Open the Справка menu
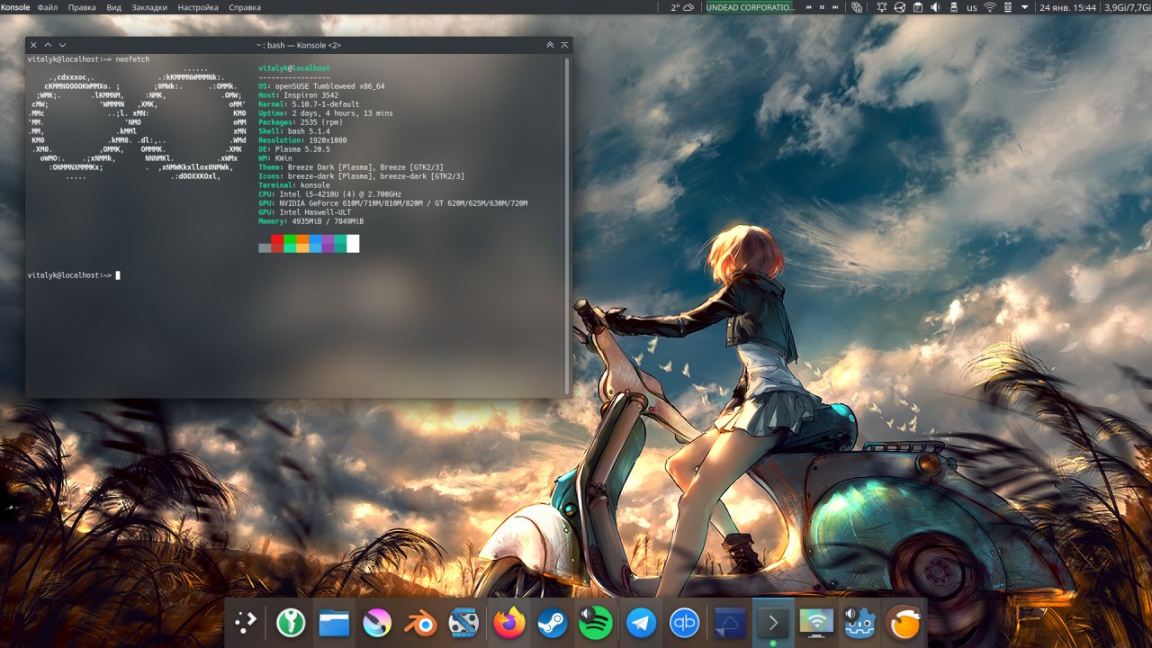This screenshot has height=648, width=1152. tap(245, 7)
